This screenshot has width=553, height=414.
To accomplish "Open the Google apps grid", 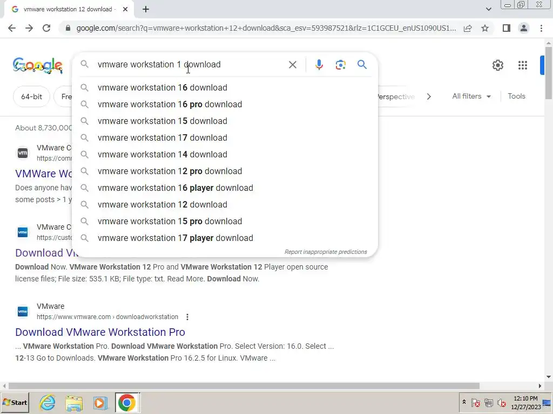I will [523, 65].
